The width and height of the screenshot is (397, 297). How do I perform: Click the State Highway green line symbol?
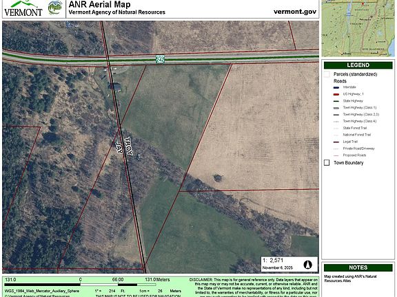pos(336,101)
